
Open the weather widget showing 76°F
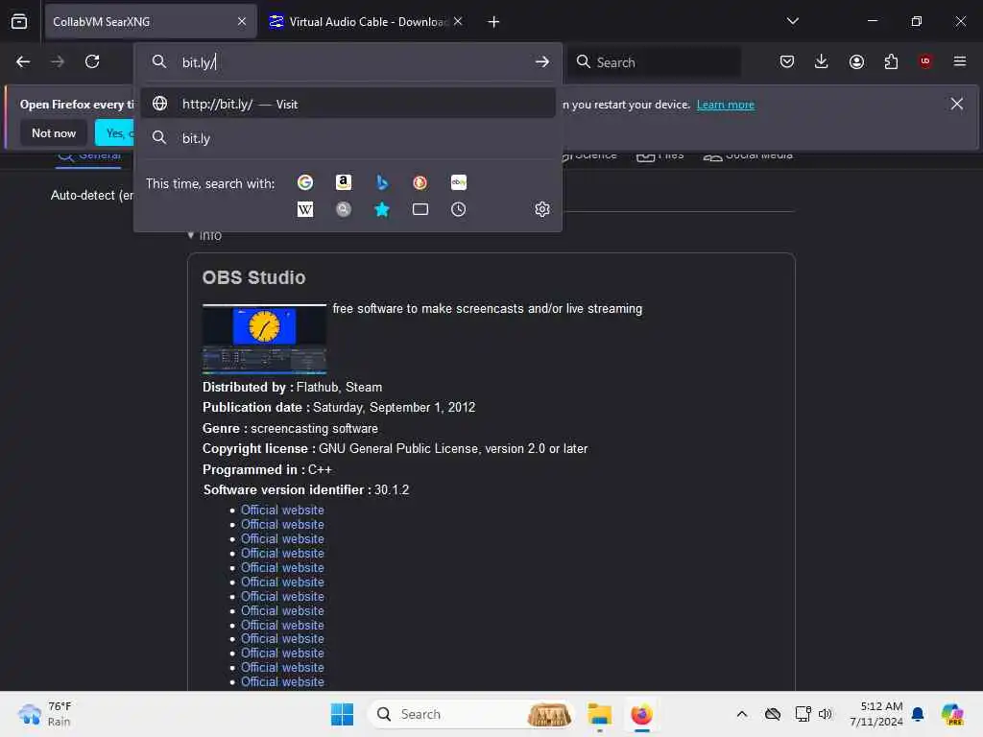45,714
